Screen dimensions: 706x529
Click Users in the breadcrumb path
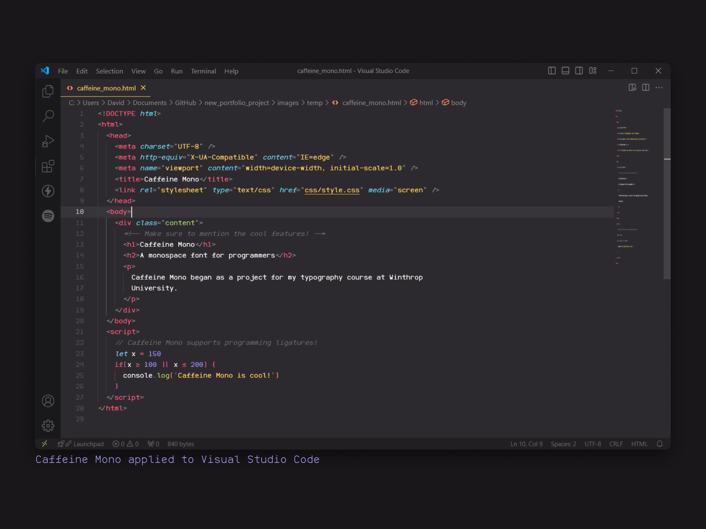coord(91,103)
